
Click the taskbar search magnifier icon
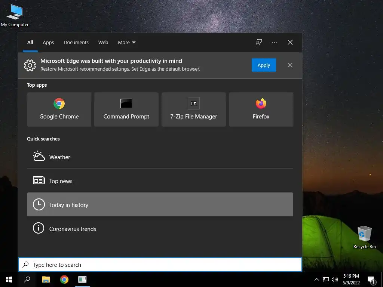pos(27,280)
